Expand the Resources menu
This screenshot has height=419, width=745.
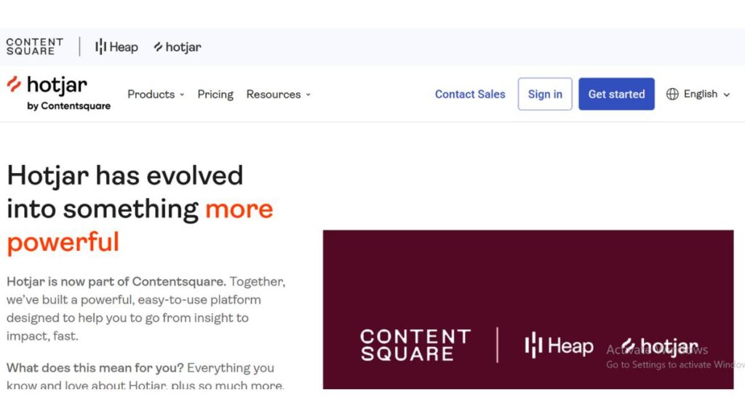[x=278, y=95]
